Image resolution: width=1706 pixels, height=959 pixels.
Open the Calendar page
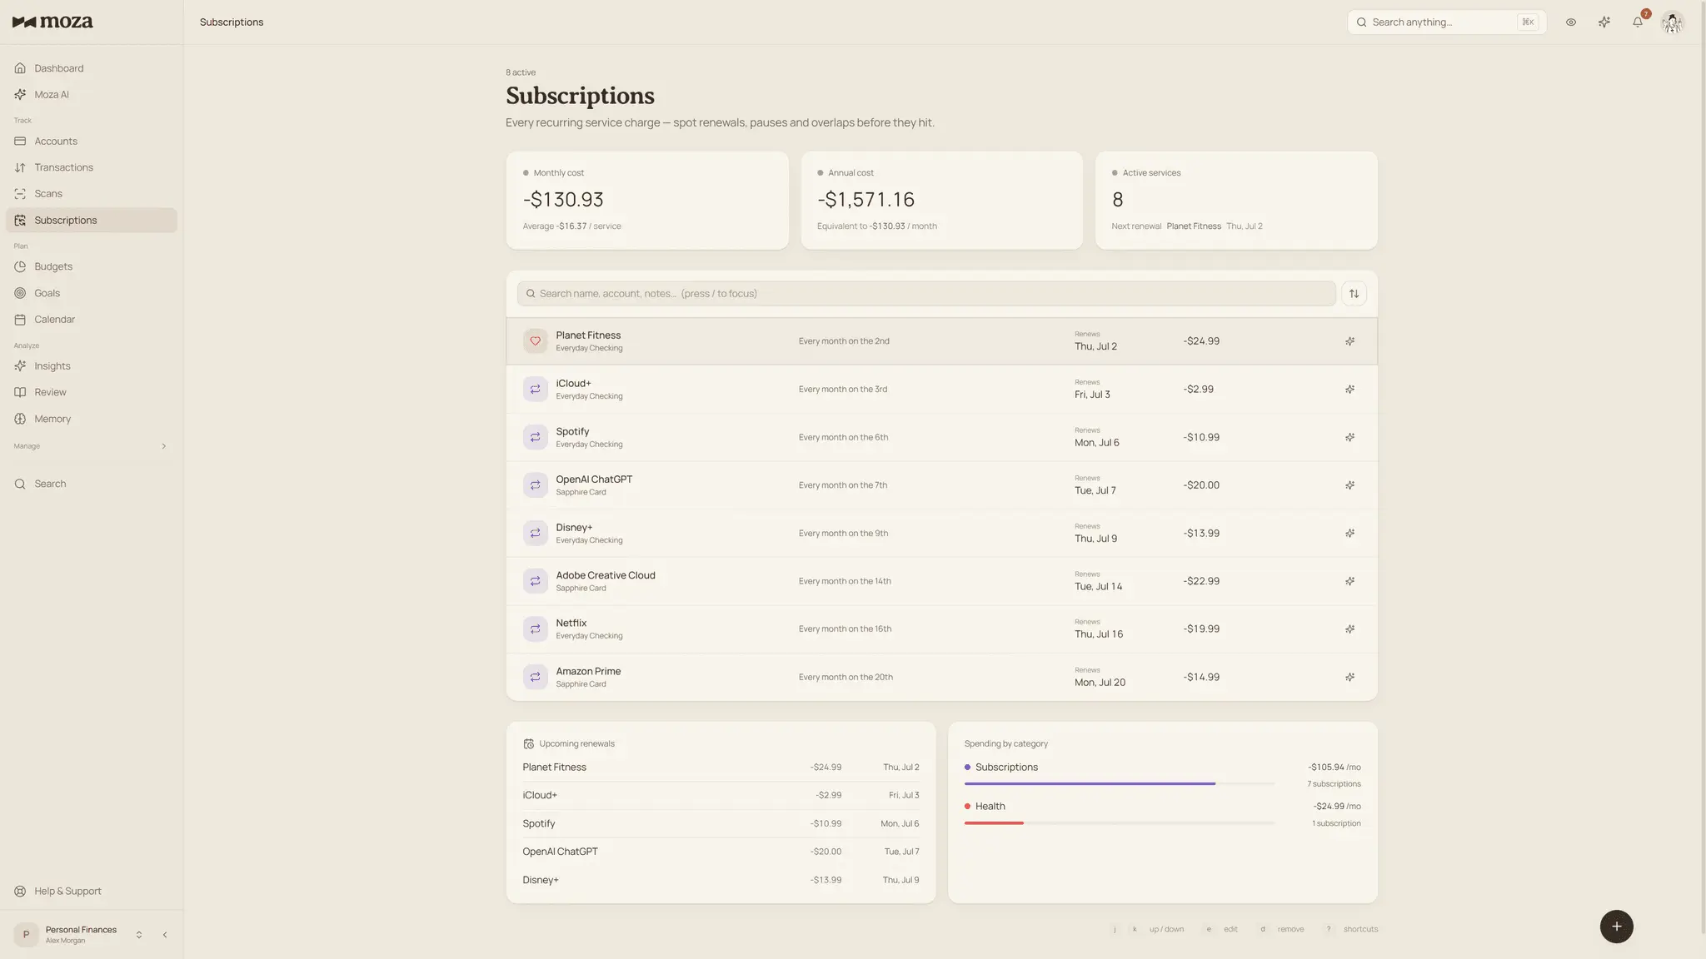[x=91, y=320]
